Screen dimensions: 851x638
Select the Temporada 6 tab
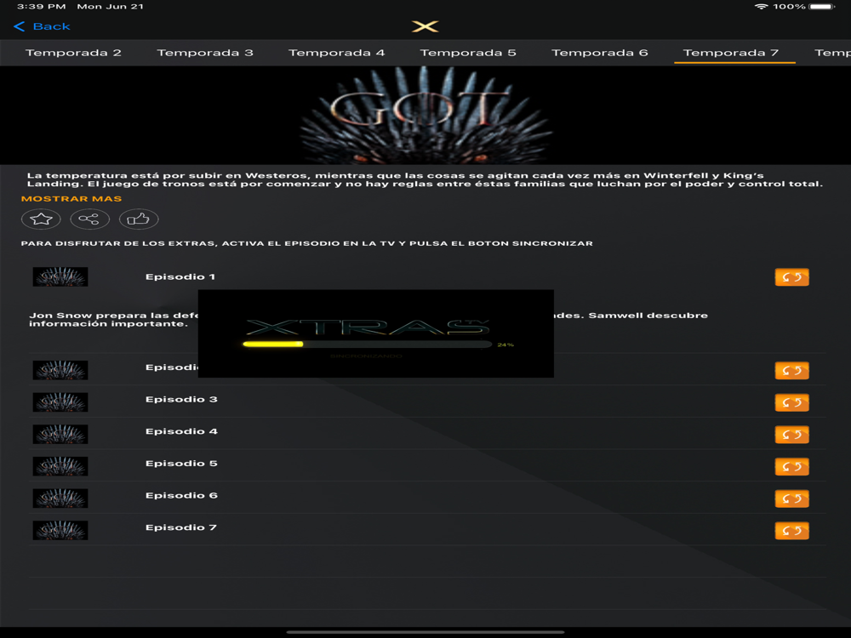[600, 53]
